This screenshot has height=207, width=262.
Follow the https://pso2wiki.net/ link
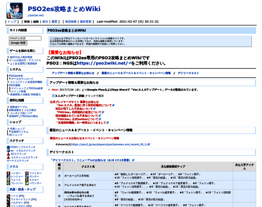[x=102, y=63]
